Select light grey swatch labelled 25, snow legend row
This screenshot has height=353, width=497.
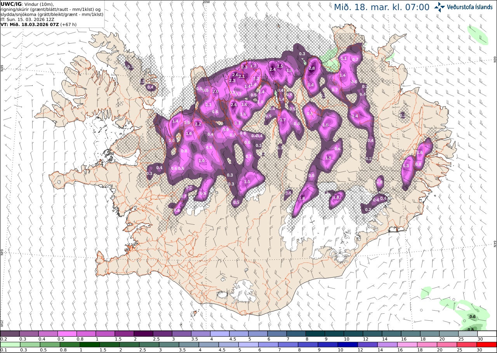pyautogui.click(x=468, y=334)
